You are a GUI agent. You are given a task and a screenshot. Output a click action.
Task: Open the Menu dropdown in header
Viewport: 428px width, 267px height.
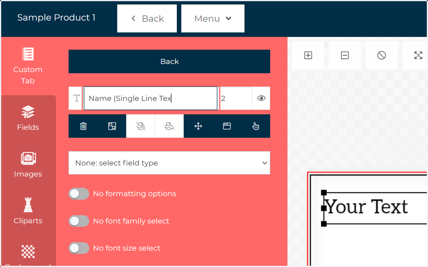point(213,19)
